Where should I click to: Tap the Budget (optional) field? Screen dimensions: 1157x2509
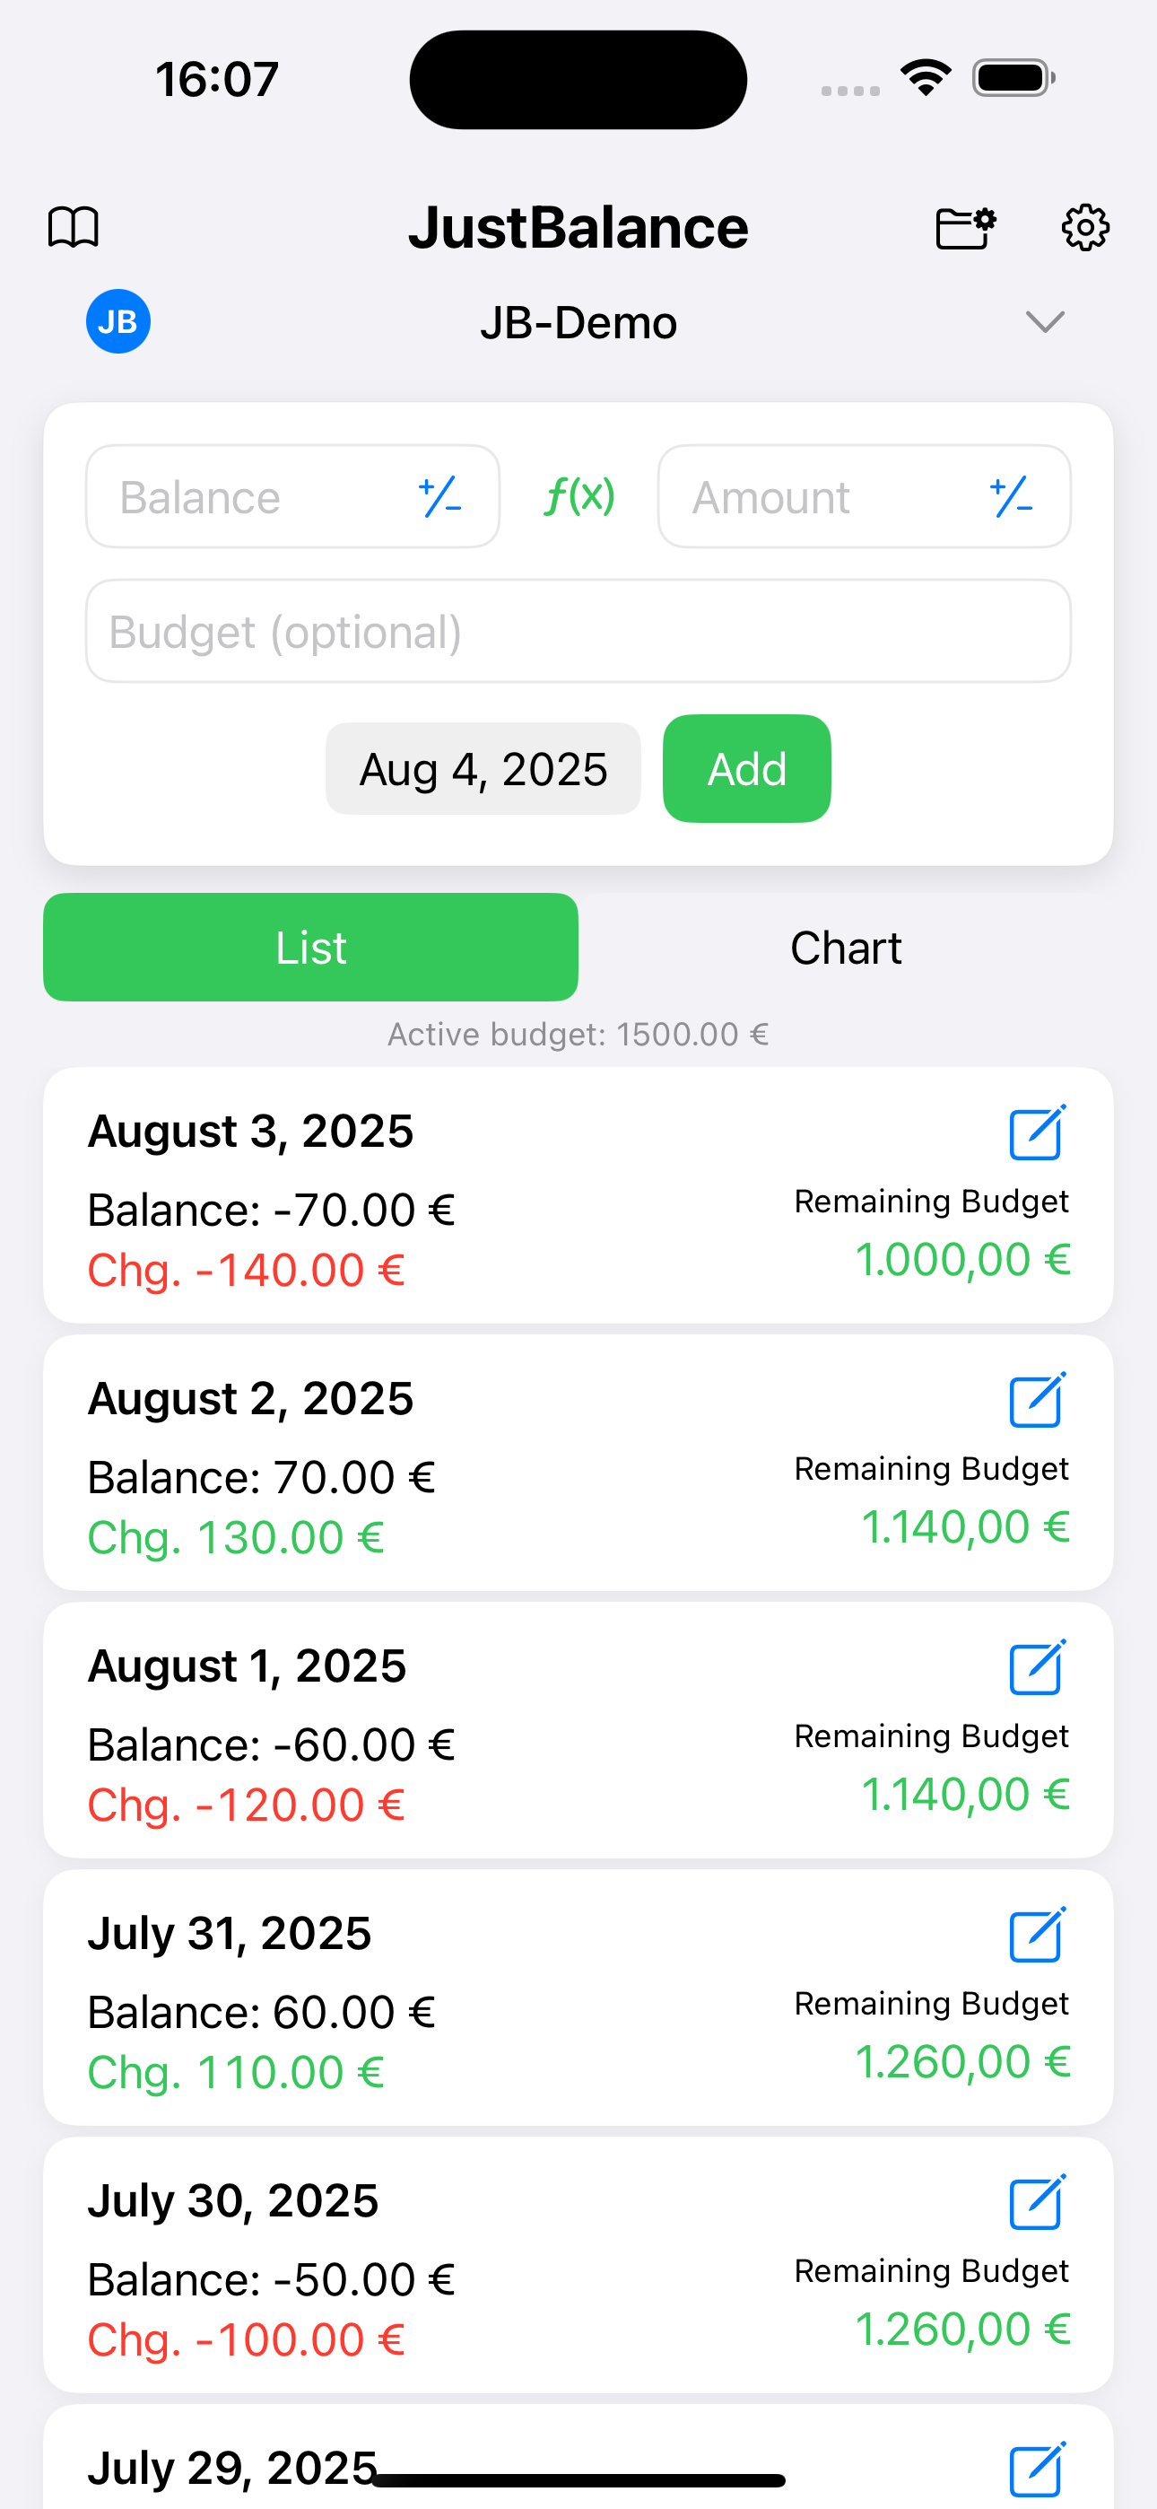tap(578, 631)
